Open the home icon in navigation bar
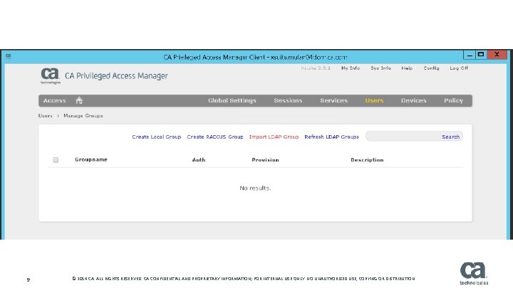This screenshot has width=513, height=288. (x=79, y=100)
